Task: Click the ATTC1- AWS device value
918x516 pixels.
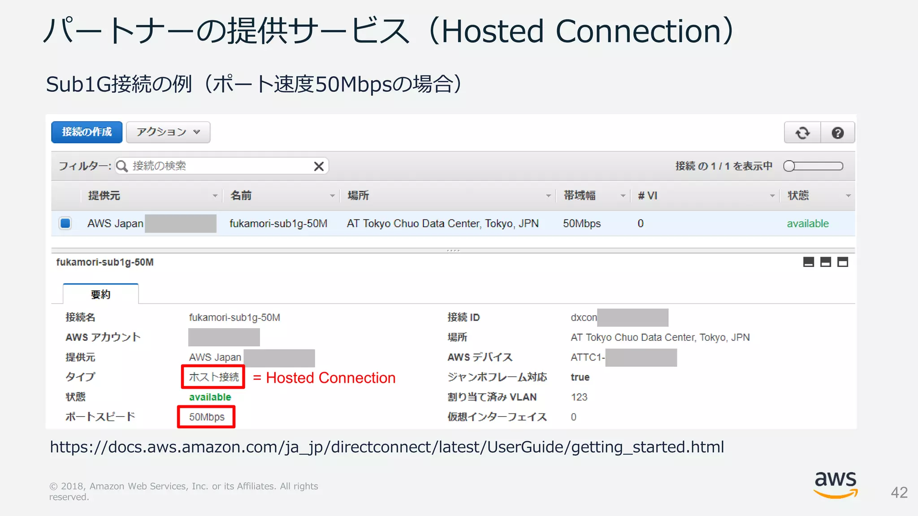Action: pyautogui.click(x=588, y=357)
